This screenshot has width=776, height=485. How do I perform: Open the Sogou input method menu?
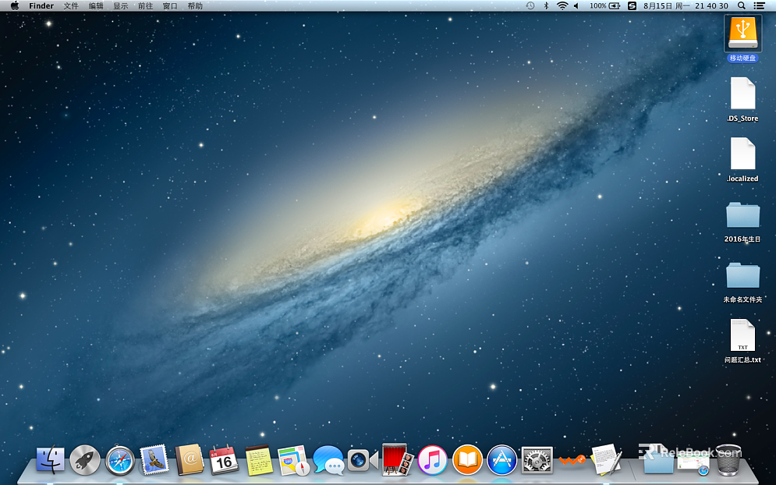632,6
